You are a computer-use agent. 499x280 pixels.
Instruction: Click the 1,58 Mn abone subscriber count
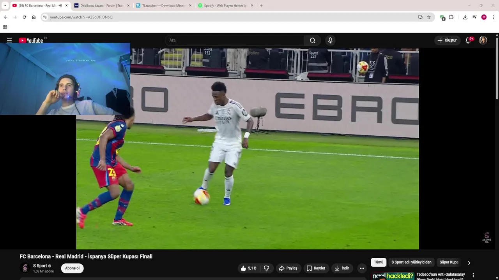[43, 271]
